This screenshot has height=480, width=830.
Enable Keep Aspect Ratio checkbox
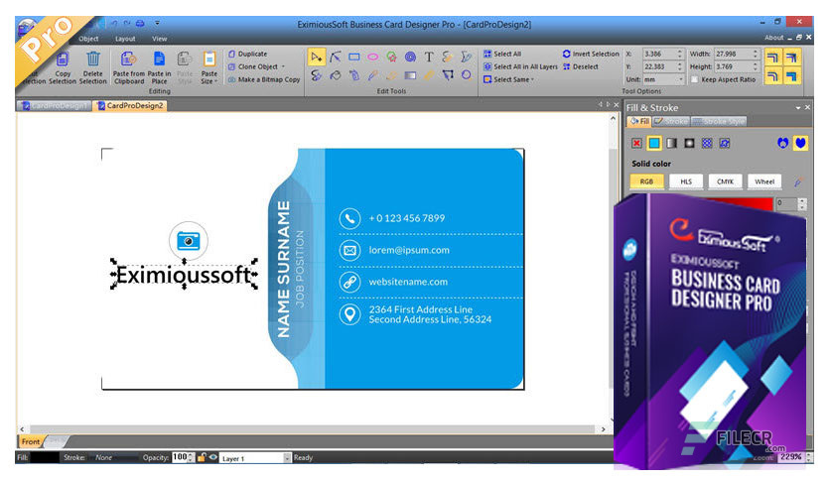click(x=694, y=79)
